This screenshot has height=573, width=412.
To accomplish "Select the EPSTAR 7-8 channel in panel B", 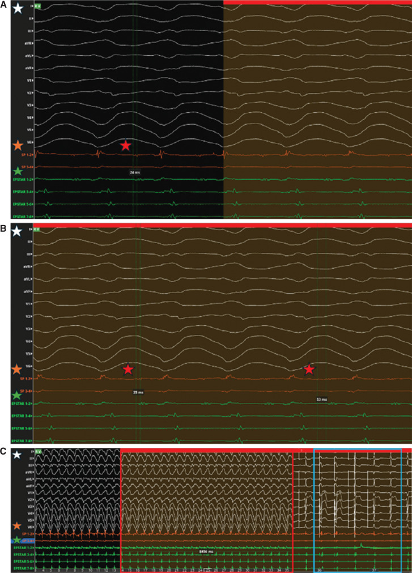I will click(x=25, y=440).
